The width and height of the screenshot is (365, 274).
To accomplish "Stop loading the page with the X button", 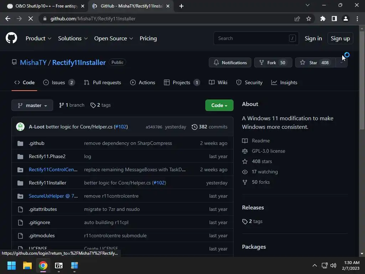I will tap(31, 19).
